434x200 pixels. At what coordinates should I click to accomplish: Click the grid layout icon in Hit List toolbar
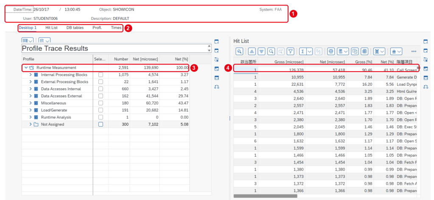coord(364,51)
